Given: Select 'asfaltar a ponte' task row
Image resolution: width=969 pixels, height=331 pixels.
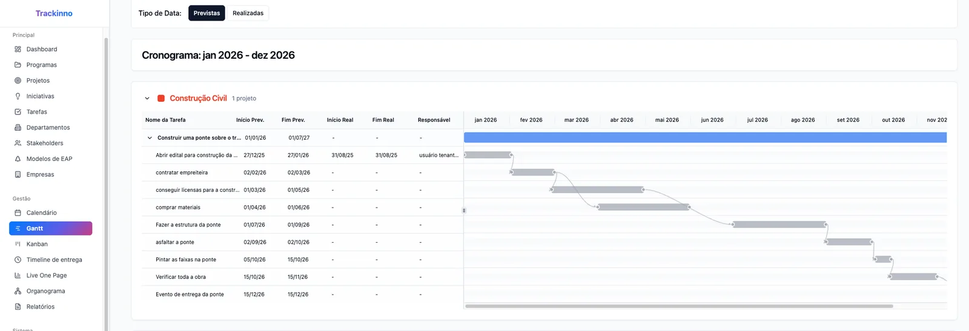Looking at the screenshot, I should (302, 243).
